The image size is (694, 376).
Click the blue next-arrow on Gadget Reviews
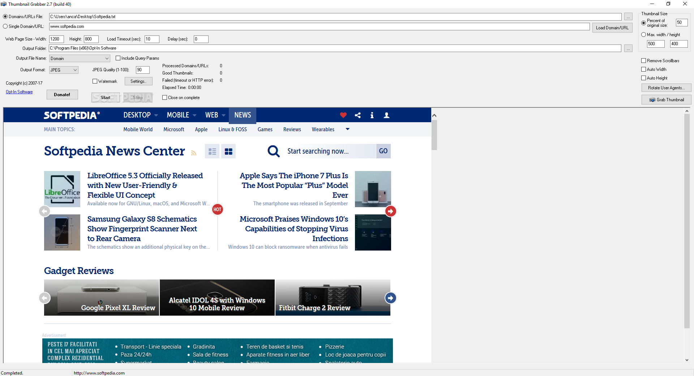click(x=390, y=298)
